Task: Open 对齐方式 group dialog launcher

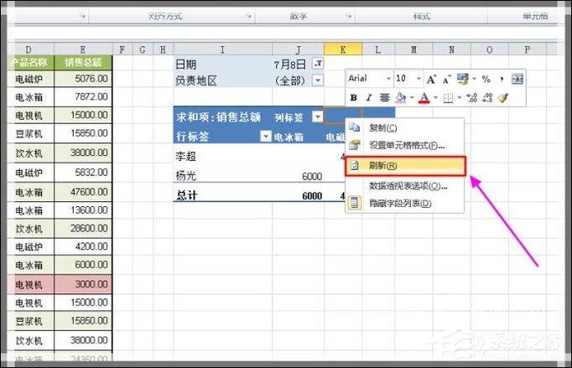Action: pyautogui.click(x=249, y=16)
